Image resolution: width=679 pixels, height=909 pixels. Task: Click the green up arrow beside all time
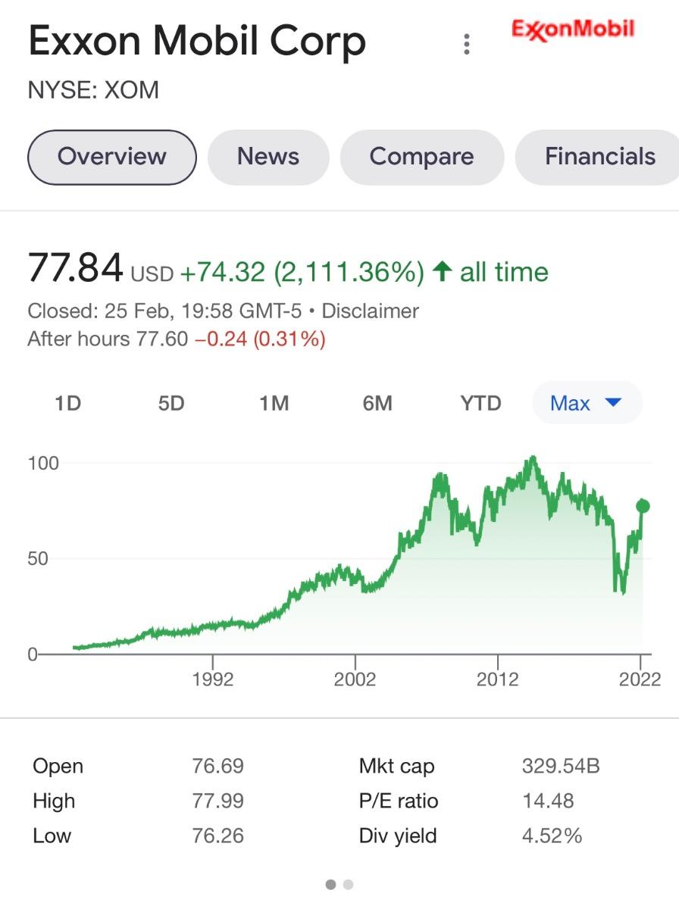click(442, 271)
